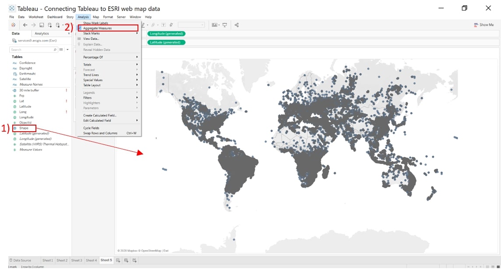The image size is (501, 269).
Task: Open the Help menu
Action: click(148, 17)
